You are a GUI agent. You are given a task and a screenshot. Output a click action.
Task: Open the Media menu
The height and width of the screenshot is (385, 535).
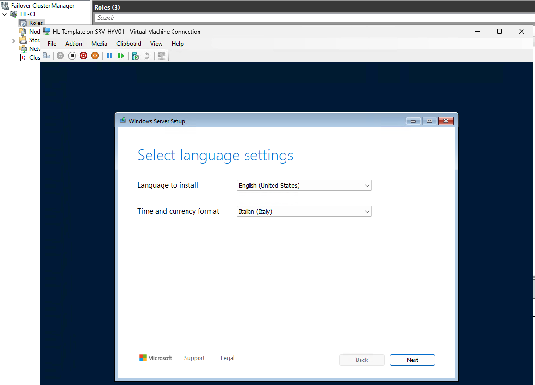(x=99, y=44)
